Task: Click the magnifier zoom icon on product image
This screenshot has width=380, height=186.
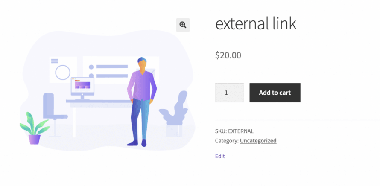Action: pyautogui.click(x=183, y=25)
